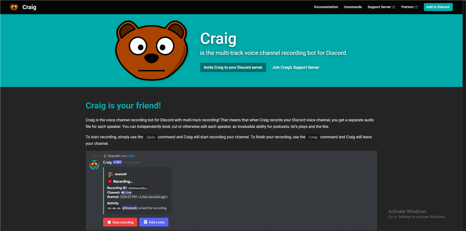466x231 pixels.
Task: Click the inline /join code snippet
Action: click(150, 137)
